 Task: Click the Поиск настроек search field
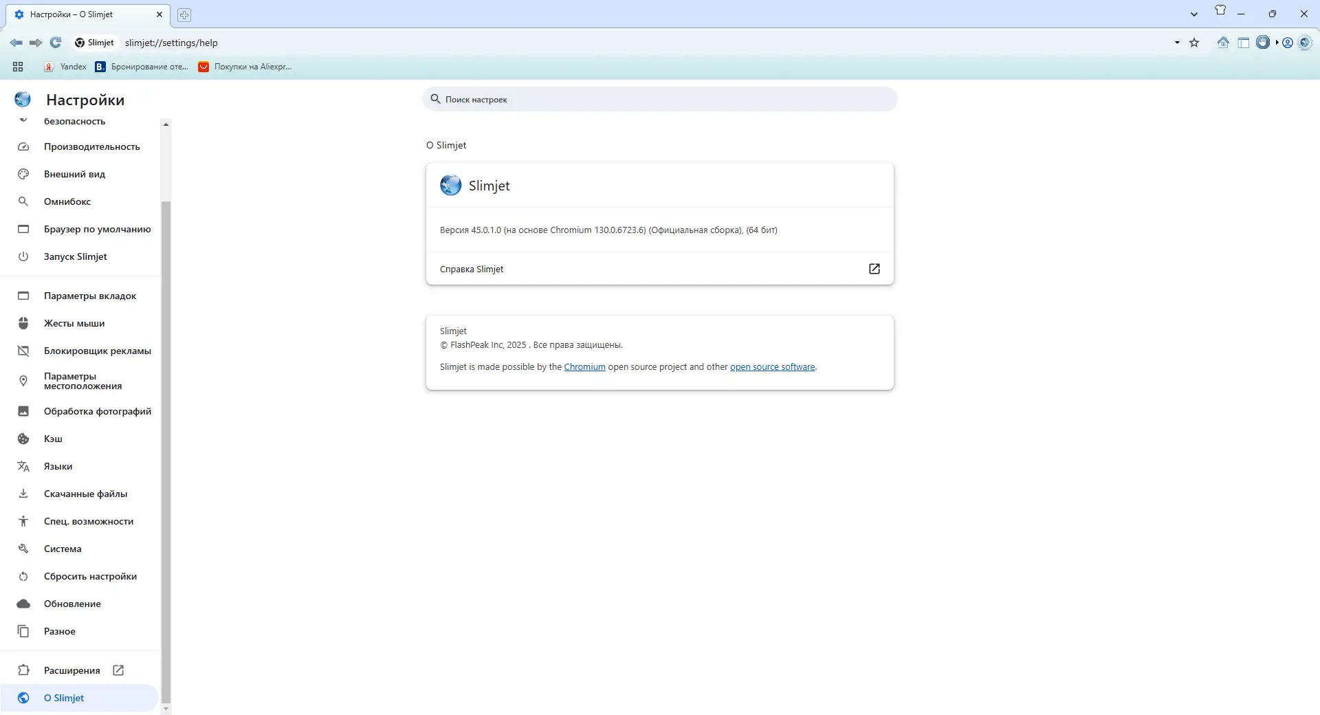660,99
